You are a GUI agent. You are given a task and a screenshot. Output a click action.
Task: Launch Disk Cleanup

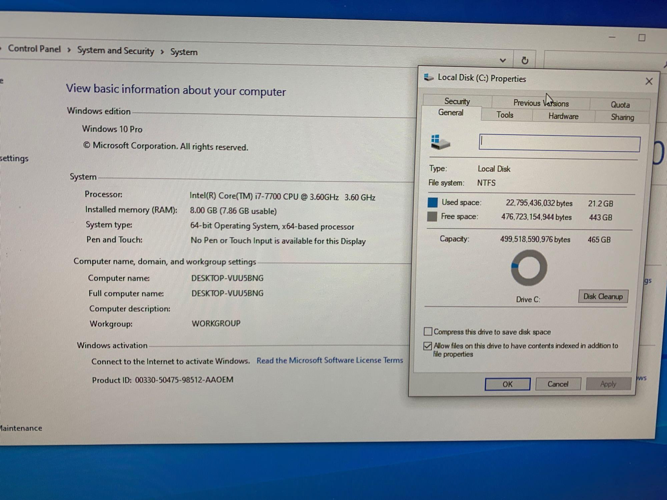point(603,297)
